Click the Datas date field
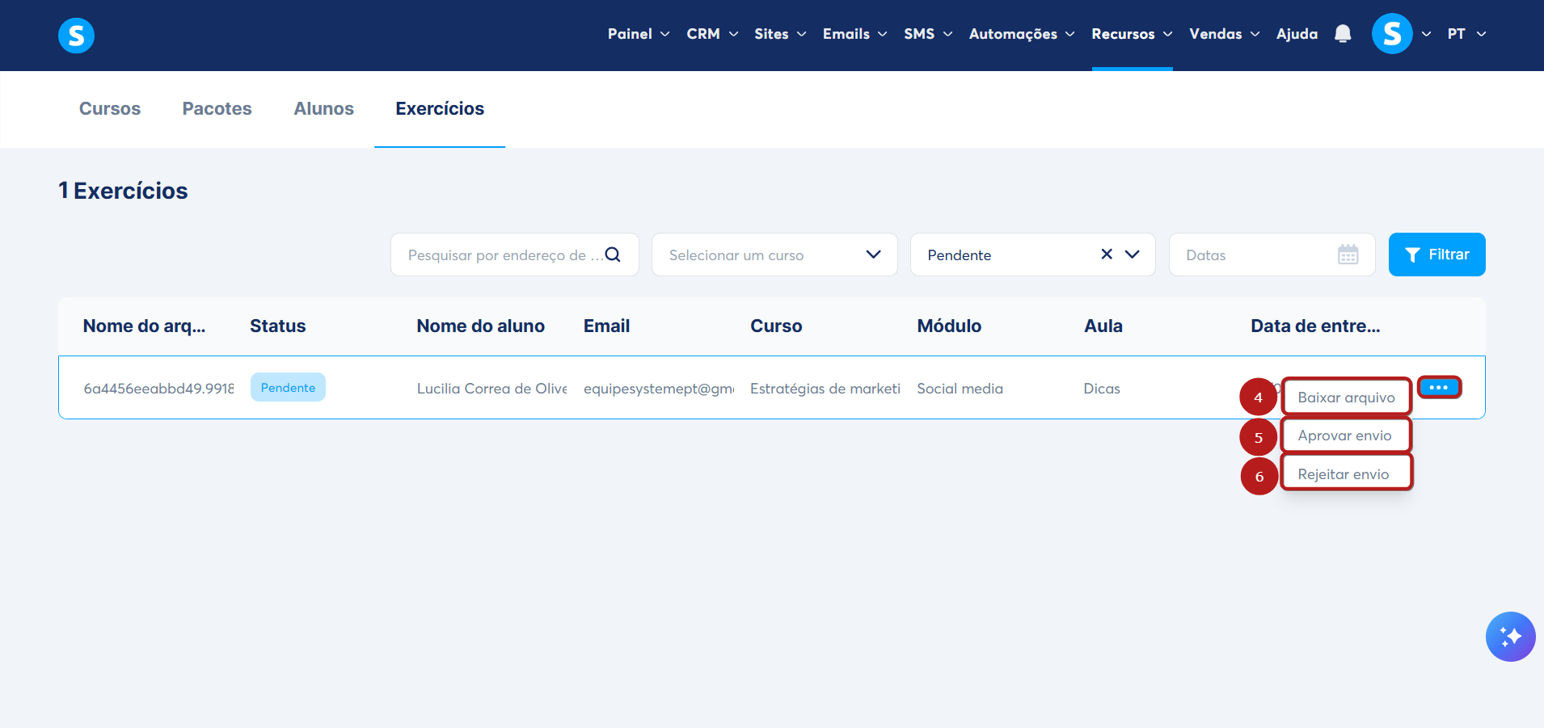 pos(1272,255)
